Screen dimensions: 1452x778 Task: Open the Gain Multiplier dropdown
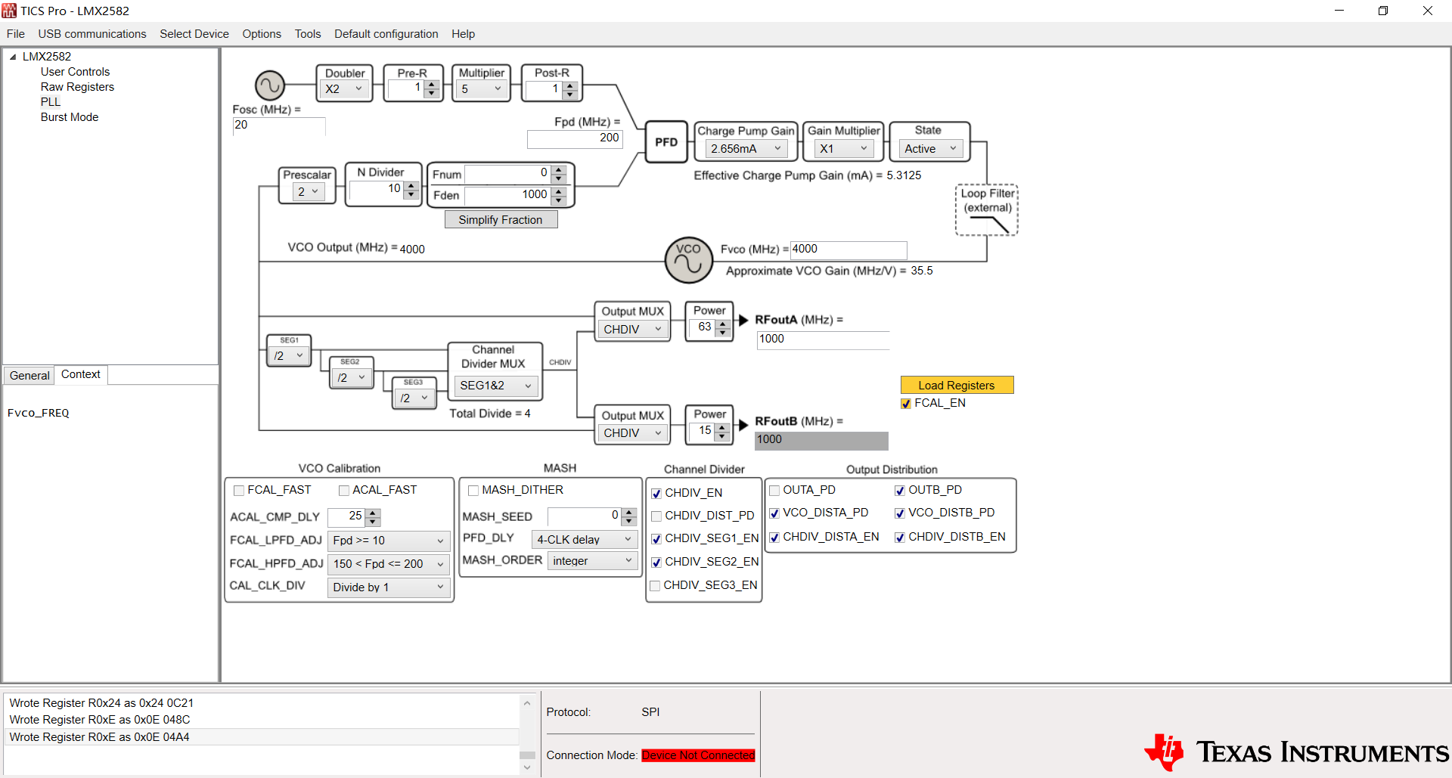[x=844, y=149]
